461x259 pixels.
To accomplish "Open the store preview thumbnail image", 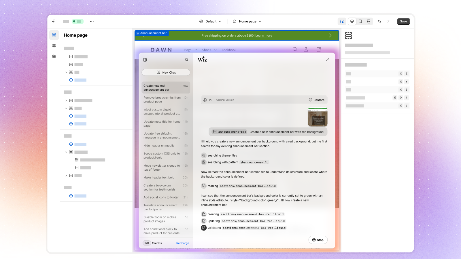I will click(318, 117).
